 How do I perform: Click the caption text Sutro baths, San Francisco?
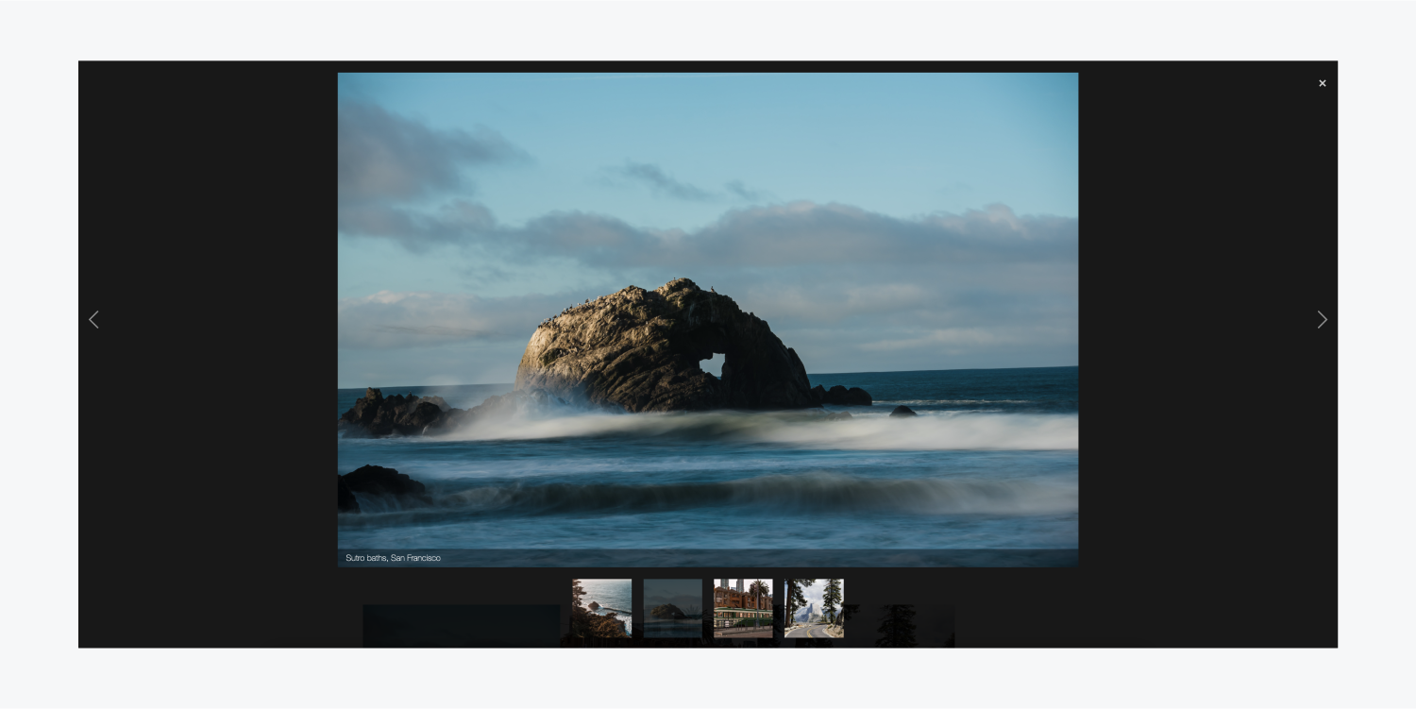[x=393, y=558]
